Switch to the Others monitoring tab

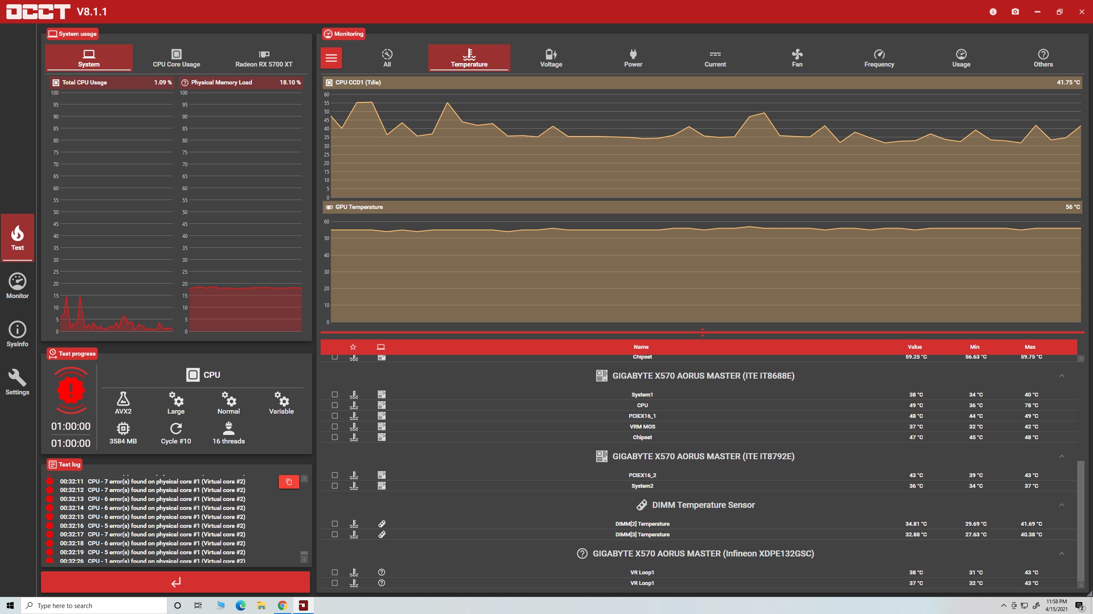[1043, 58]
